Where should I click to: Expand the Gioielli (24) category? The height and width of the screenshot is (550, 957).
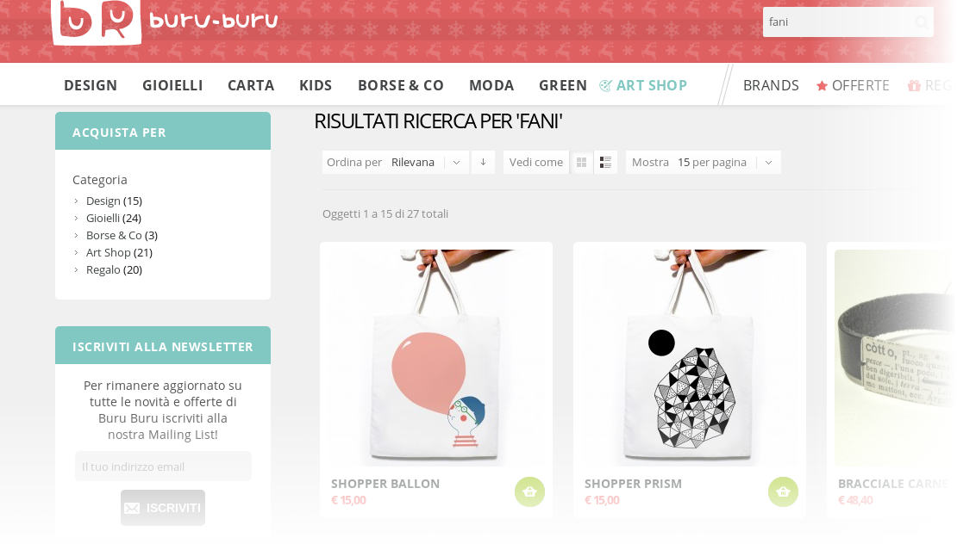point(114,218)
